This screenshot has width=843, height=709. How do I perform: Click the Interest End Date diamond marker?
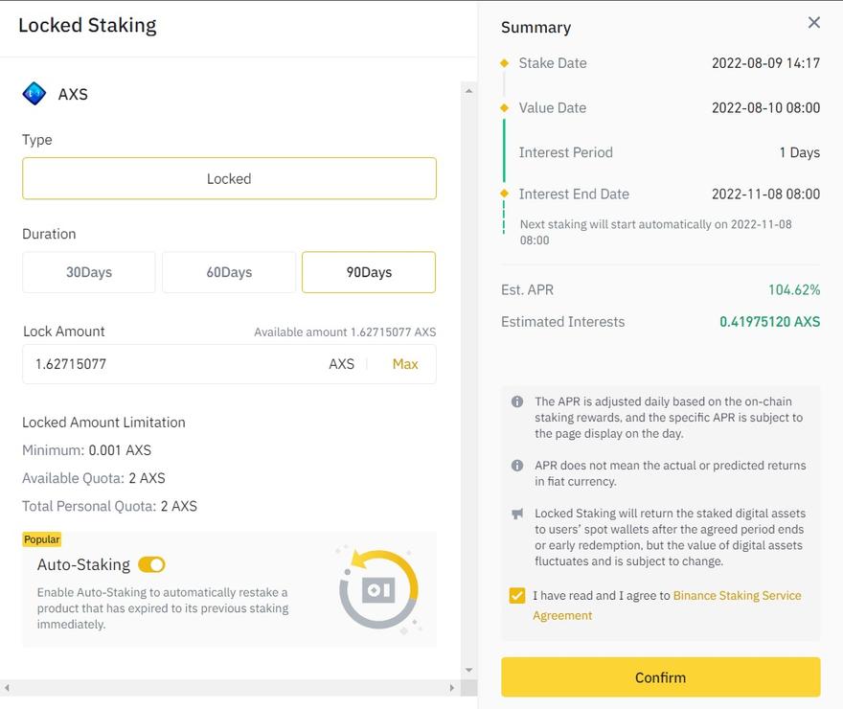(504, 194)
